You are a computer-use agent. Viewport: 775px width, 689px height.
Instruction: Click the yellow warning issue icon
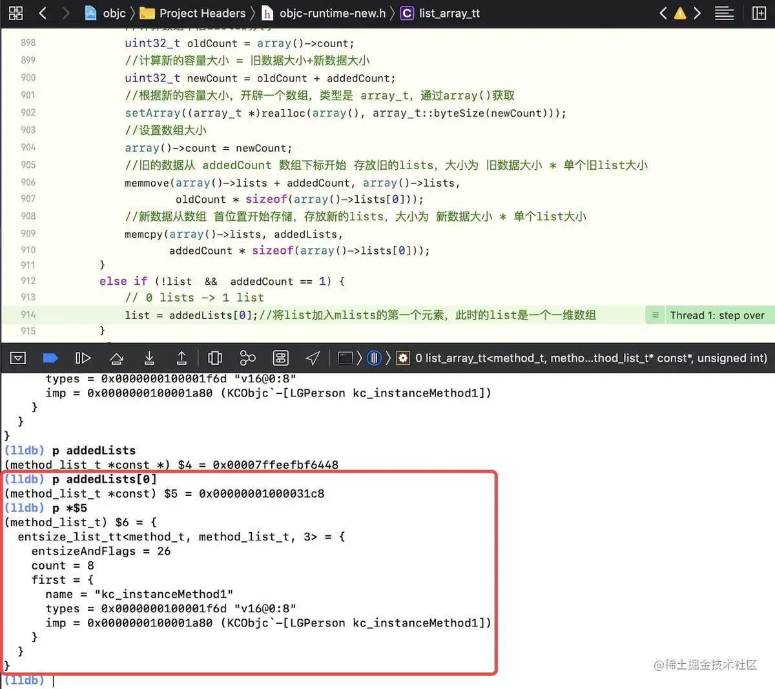tap(680, 13)
